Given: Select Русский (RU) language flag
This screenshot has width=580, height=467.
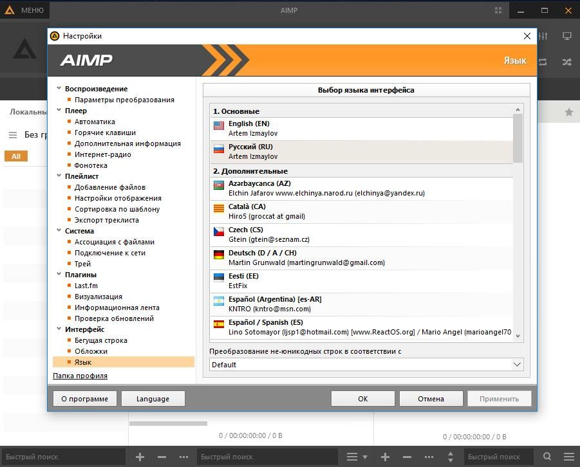Looking at the screenshot, I should tap(219, 149).
